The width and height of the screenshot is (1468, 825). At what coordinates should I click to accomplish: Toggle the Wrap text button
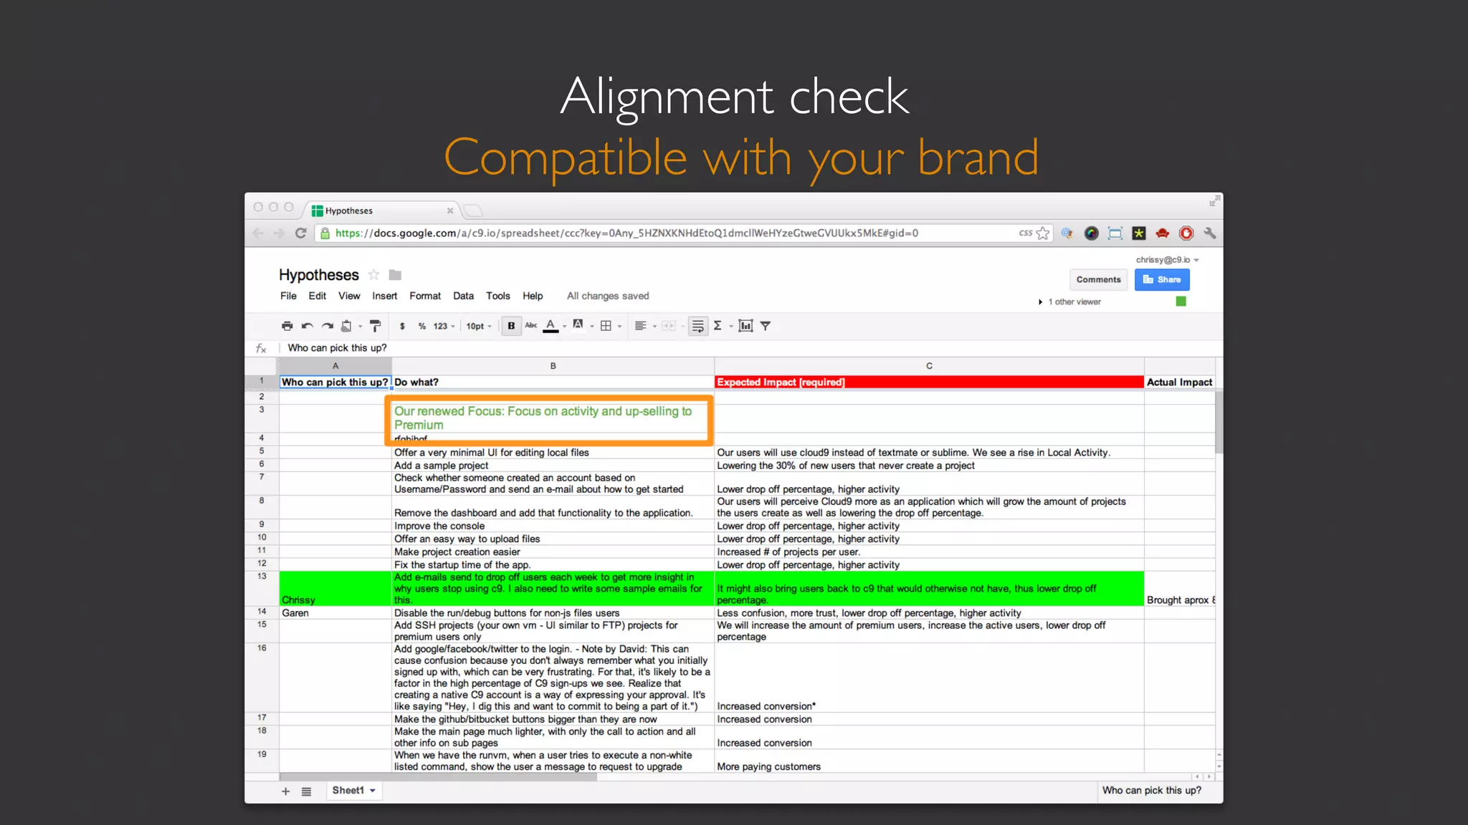point(697,326)
